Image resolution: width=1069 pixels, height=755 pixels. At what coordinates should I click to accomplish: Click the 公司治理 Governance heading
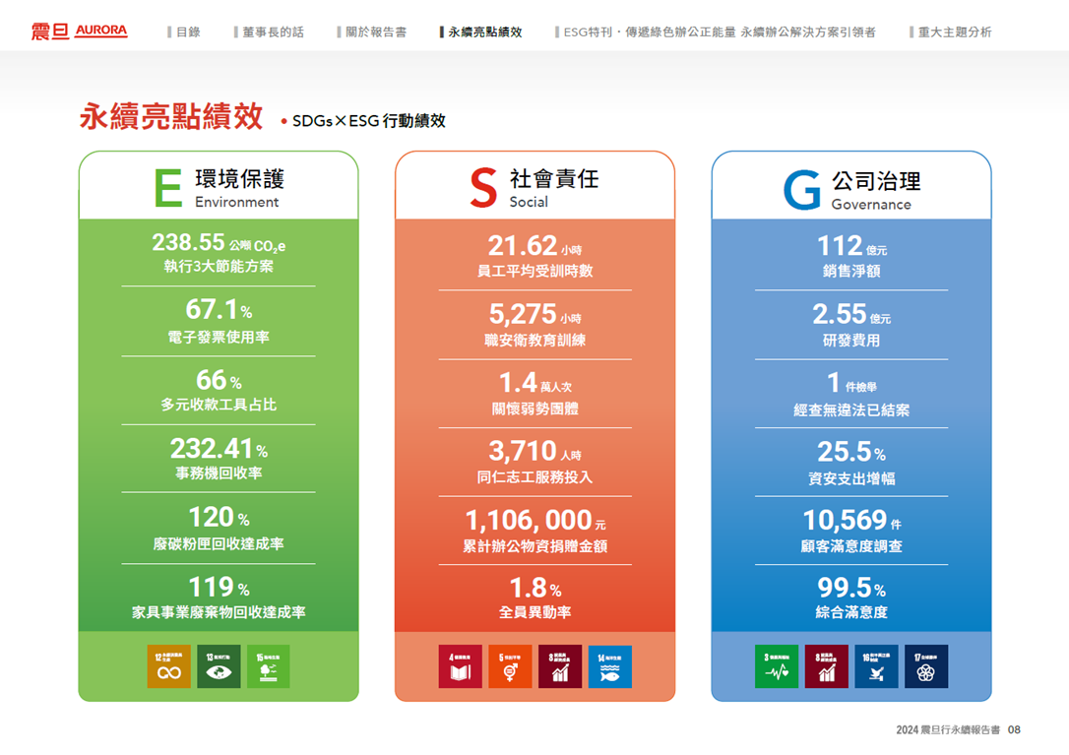coord(876,190)
